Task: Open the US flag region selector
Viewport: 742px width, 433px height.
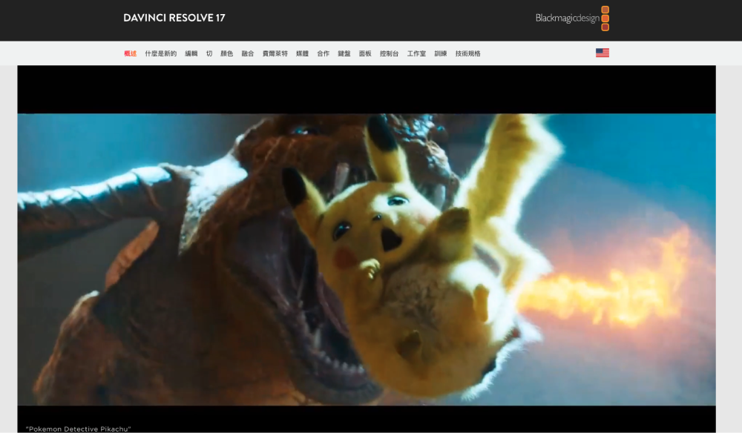Action: click(602, 53)
